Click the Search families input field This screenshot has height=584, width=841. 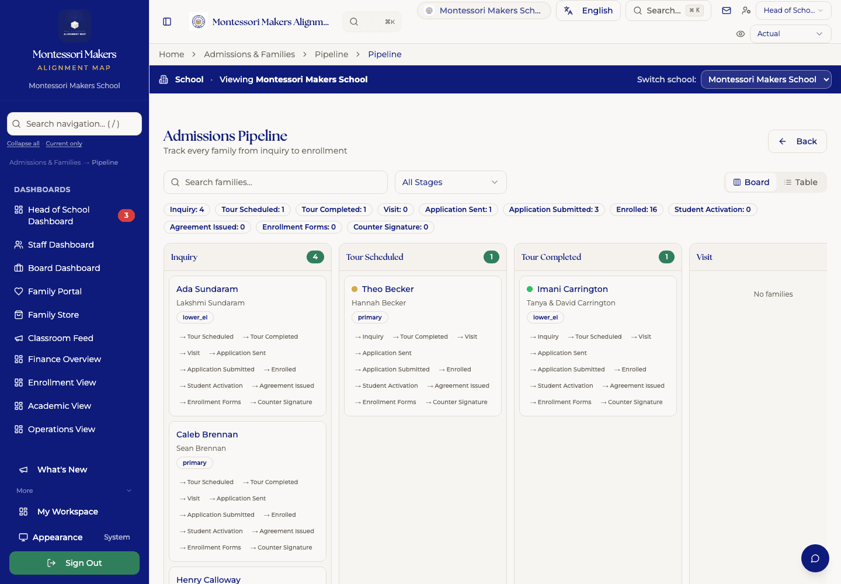[x=276, y=182]
